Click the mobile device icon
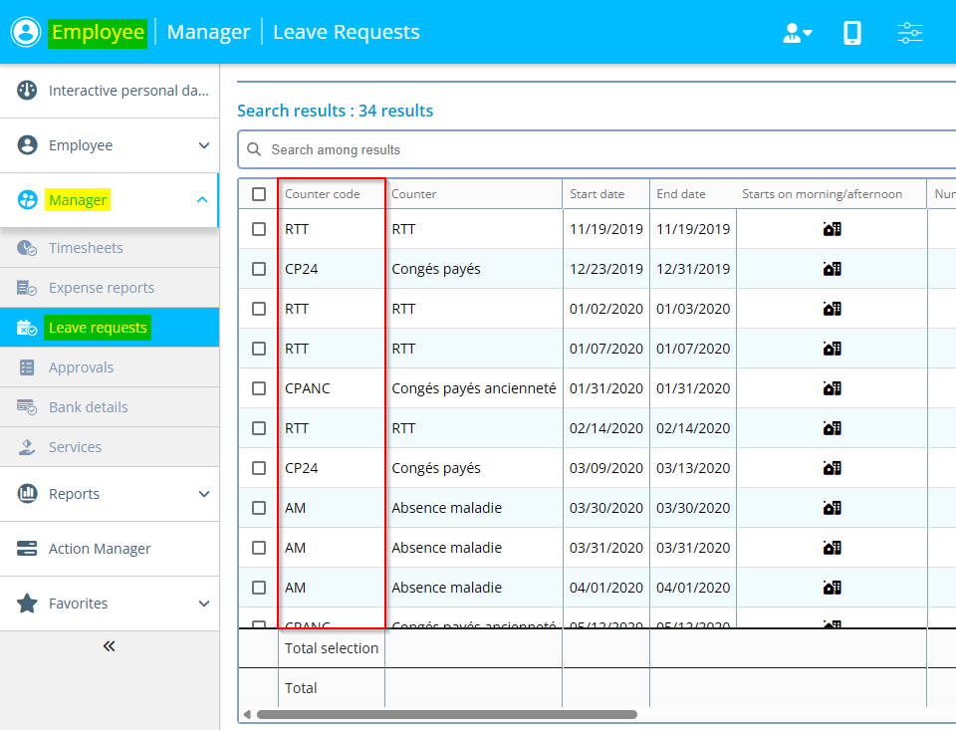The width and height of the screenshot is (956, 730). [x=852, y=33]
